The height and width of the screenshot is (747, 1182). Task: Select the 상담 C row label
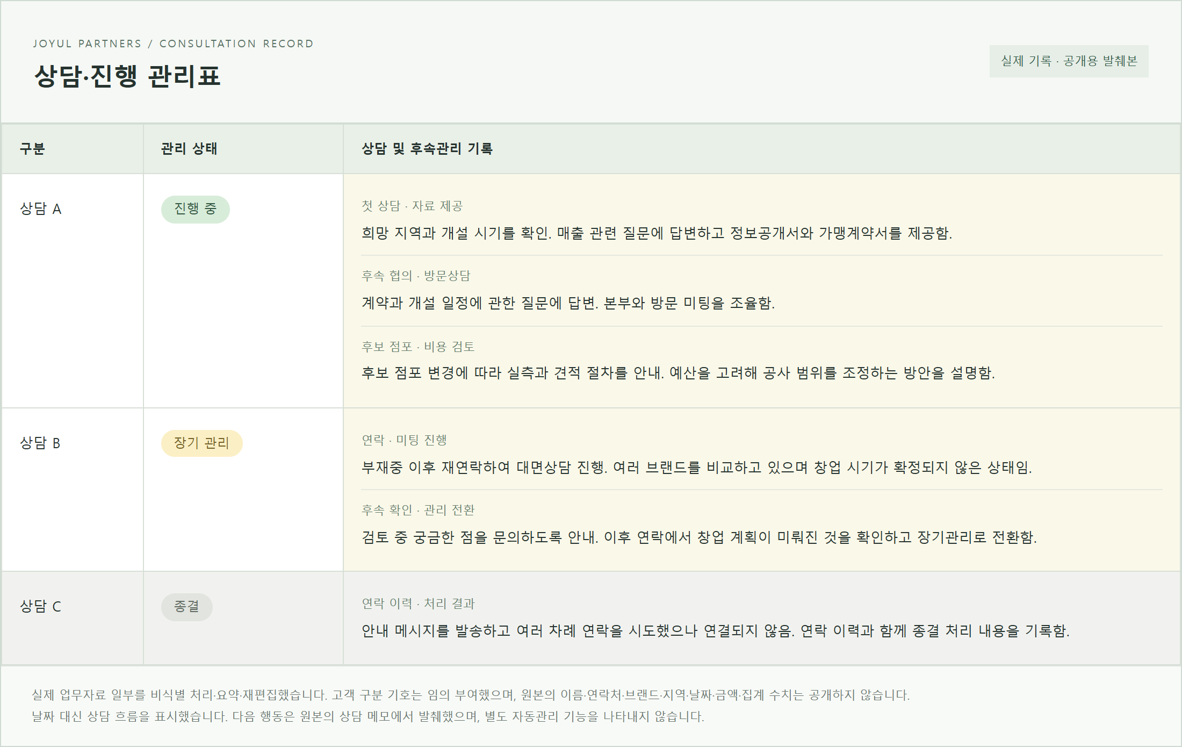coord(41,607)
